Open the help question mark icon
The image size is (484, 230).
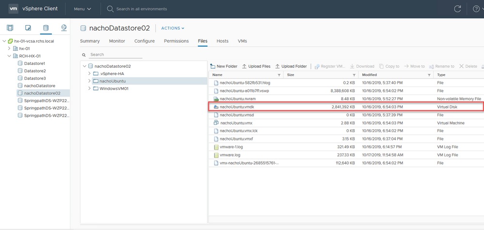(476, 9)
